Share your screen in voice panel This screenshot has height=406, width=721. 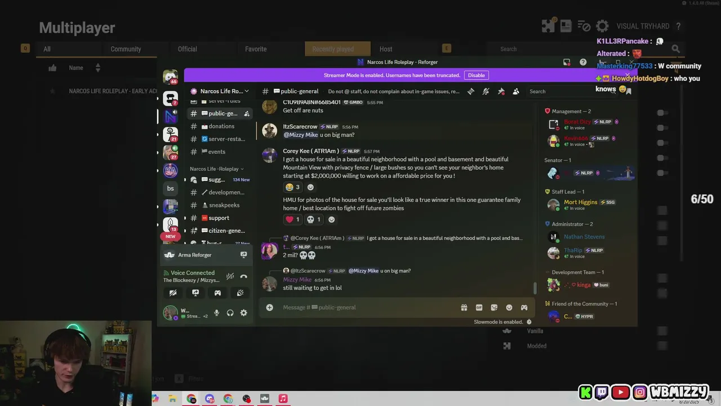pos(195,293)
